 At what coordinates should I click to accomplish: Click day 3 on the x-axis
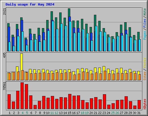[x=18, y=113]
